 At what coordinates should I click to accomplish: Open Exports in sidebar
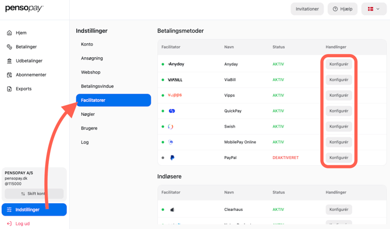[19, 89]
